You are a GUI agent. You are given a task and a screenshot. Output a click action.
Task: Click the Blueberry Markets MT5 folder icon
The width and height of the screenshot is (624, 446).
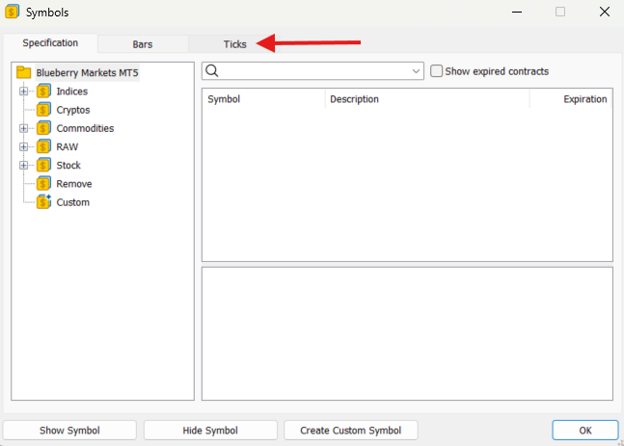pos(24,72)
